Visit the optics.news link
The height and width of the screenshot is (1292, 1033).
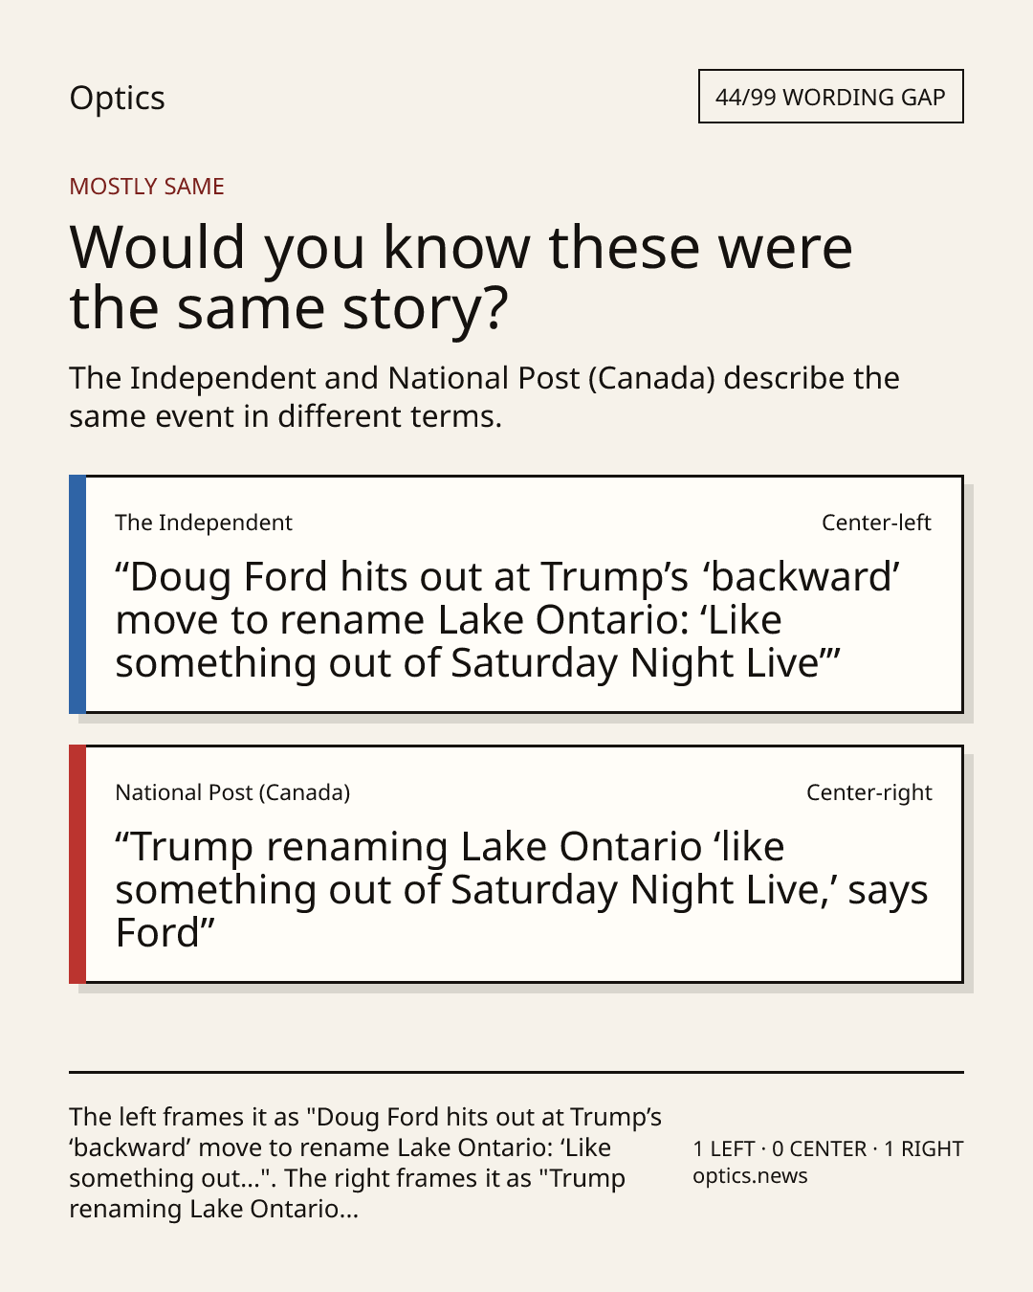point(750,1176)
